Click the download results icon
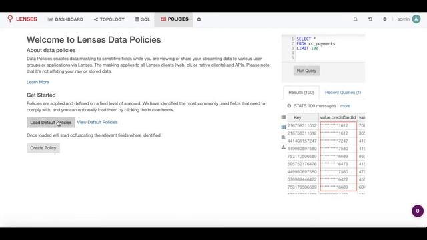The height and width of the screenshot is (240, 427). point(283,147)
